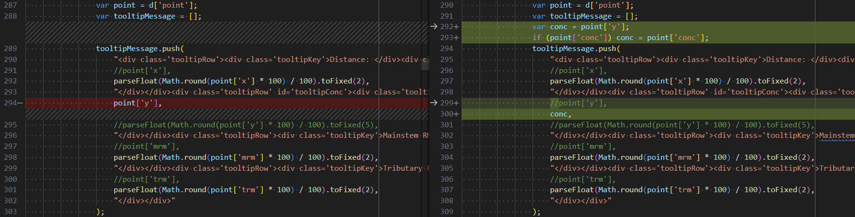Click the tooltipConc string on right line 298
This screenshot has width=855, height=217.
coord(702,92)
